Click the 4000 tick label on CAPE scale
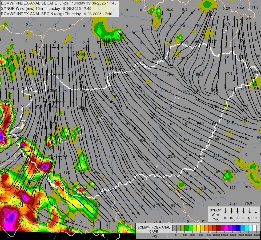Viewport: 261px width, 240px height. (248, 235)
